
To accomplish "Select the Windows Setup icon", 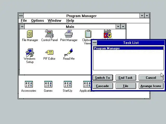I will [x=30, y=52].
